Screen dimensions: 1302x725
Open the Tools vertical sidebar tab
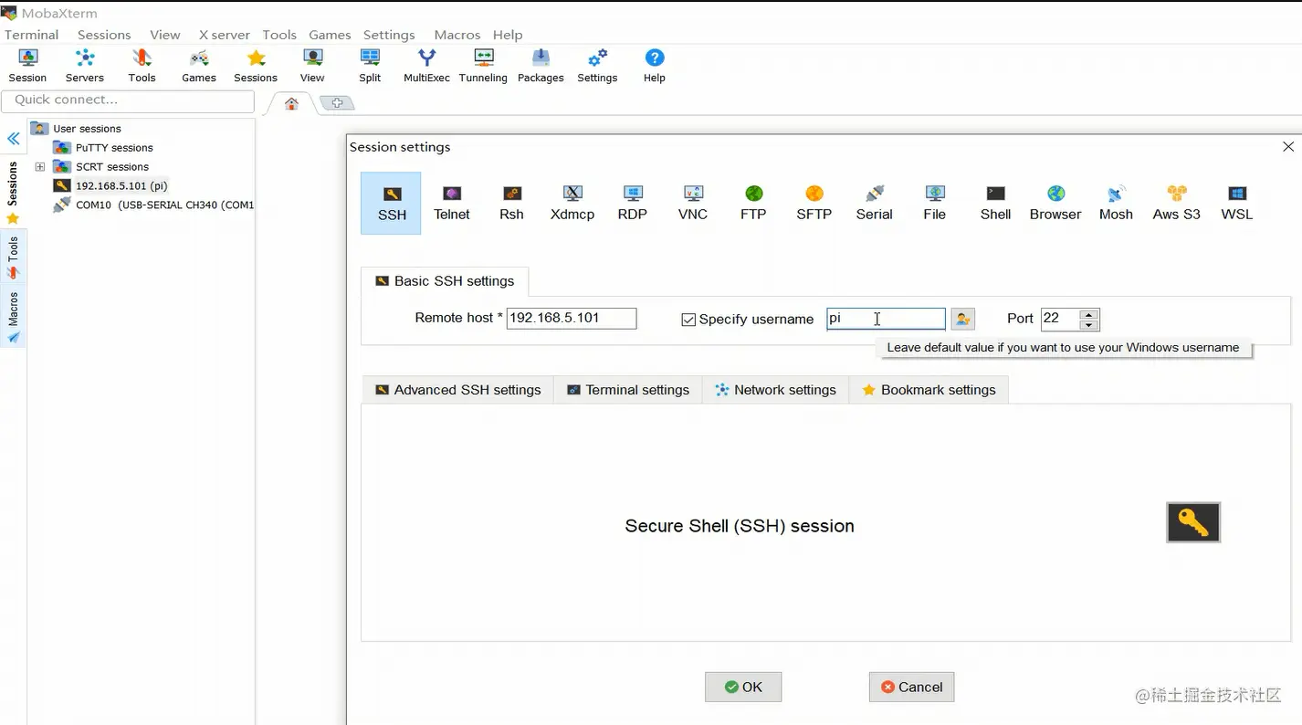point(13,257)
